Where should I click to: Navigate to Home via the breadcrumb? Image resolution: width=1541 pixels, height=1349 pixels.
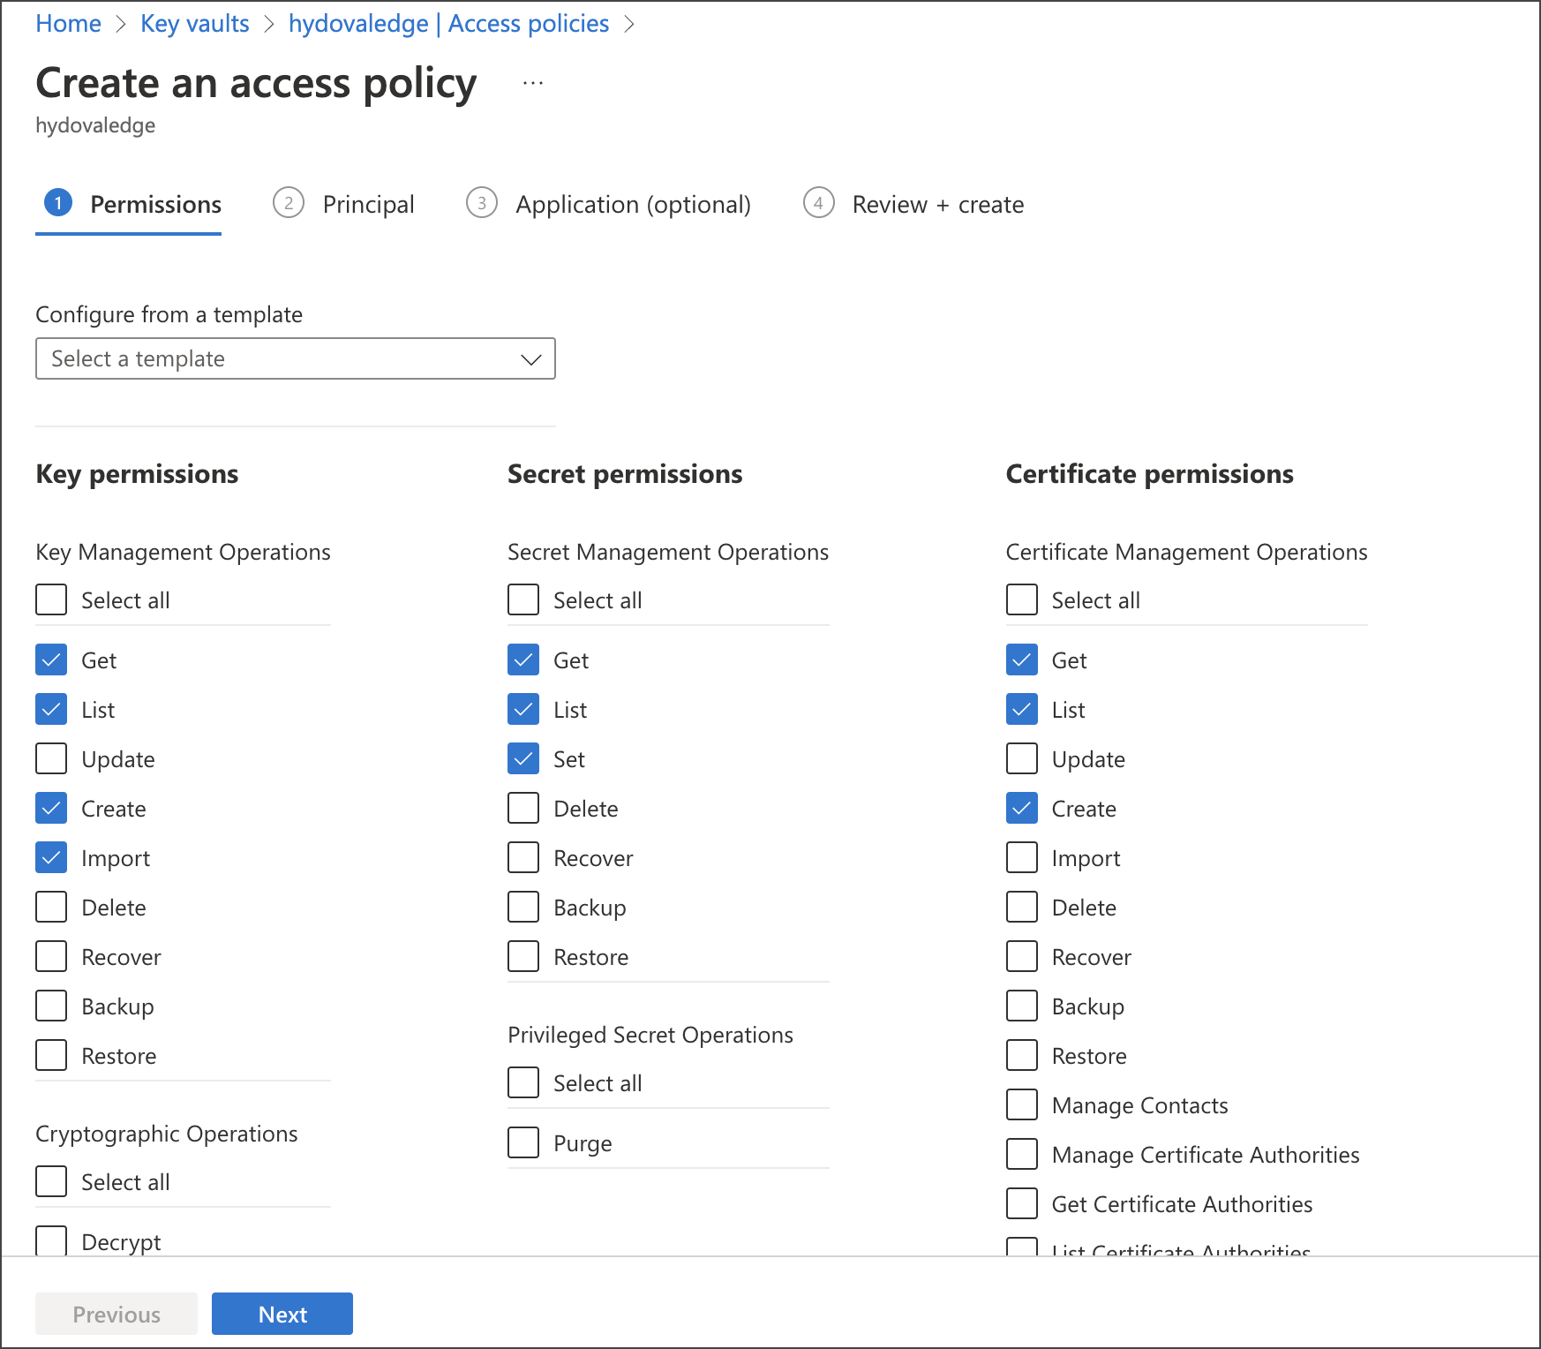point(68,23)
